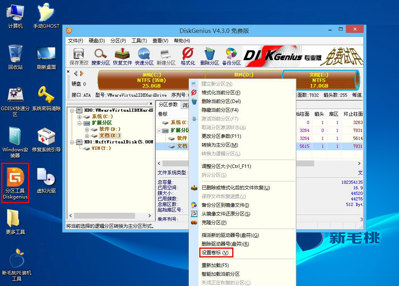Click the 恢复文件 toolbar icon
The image size is (399, 286).
tap(122, 57)
